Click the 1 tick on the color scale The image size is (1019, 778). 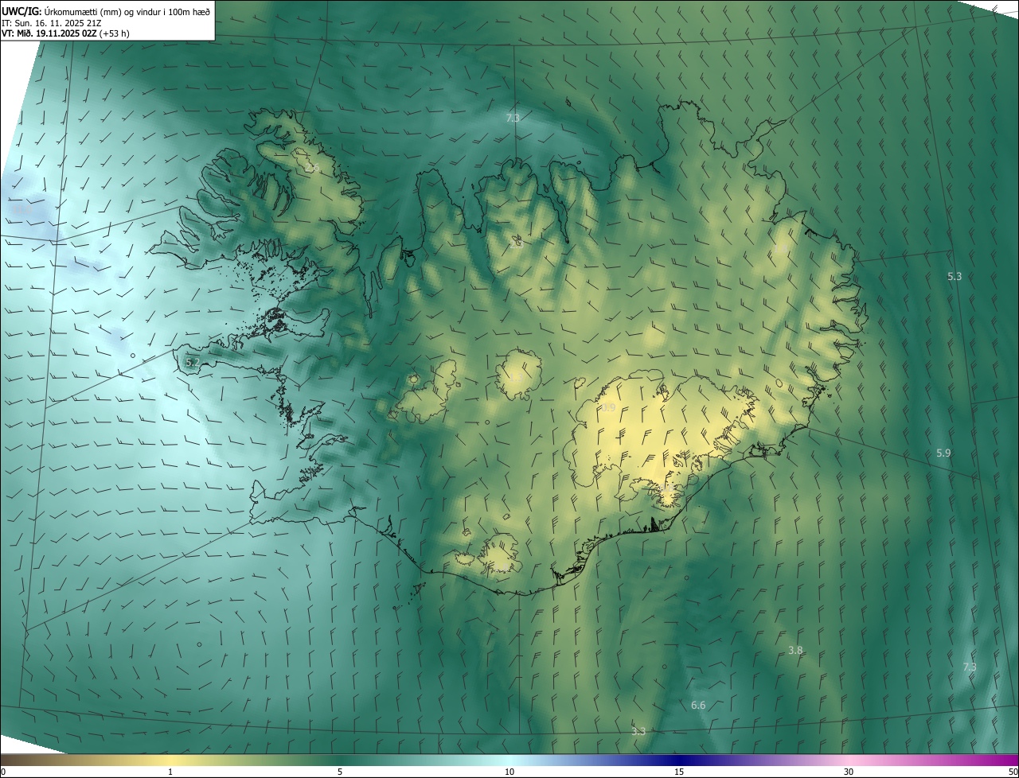[x=170, y=772]
